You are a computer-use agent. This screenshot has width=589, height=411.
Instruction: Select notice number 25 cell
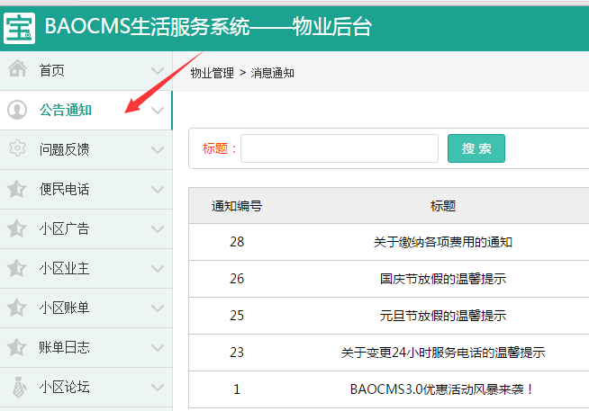pyautogui.click(x=237, y=316)
